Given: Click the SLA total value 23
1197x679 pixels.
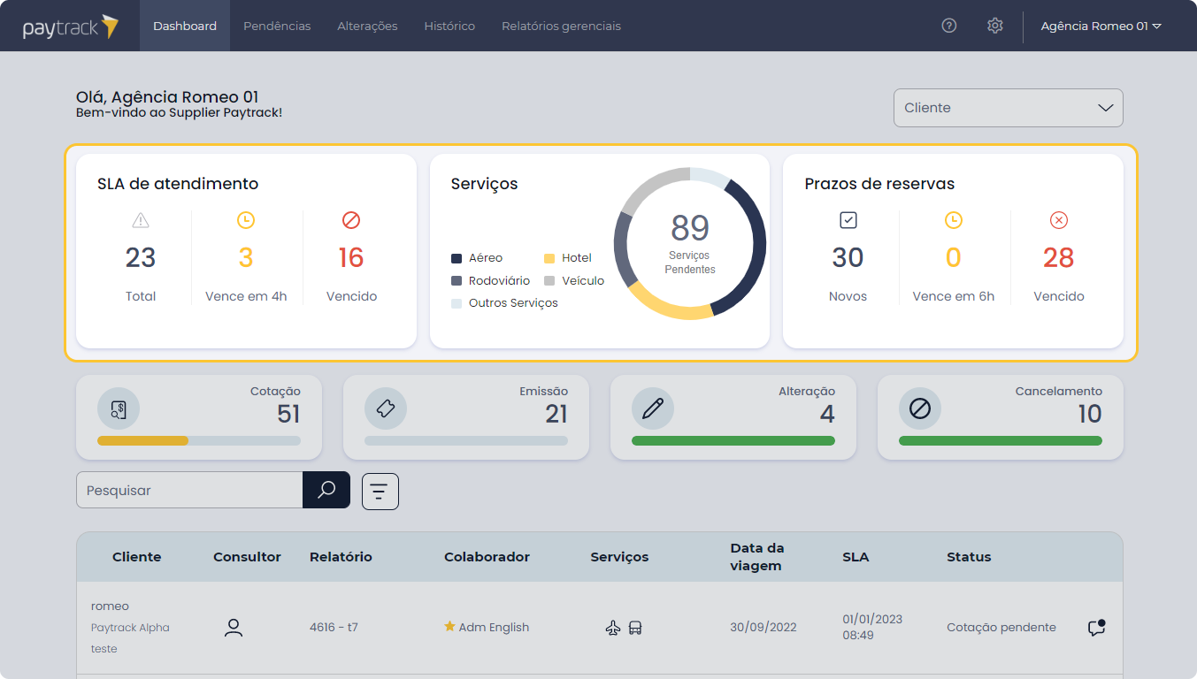Looking at the screenshot, I should 141,257.
